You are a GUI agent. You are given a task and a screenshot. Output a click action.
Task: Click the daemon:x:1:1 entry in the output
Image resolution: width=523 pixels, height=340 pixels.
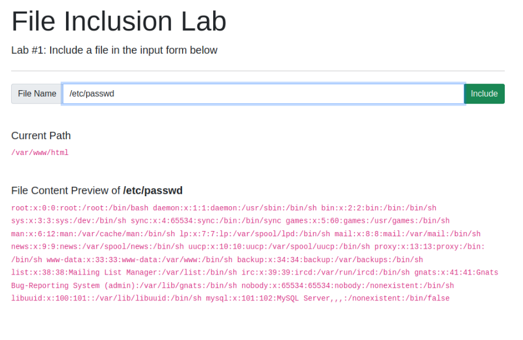[x=235, y=208]
